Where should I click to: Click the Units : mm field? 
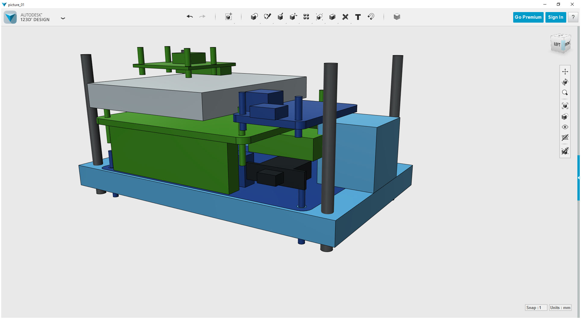point(560,308)
